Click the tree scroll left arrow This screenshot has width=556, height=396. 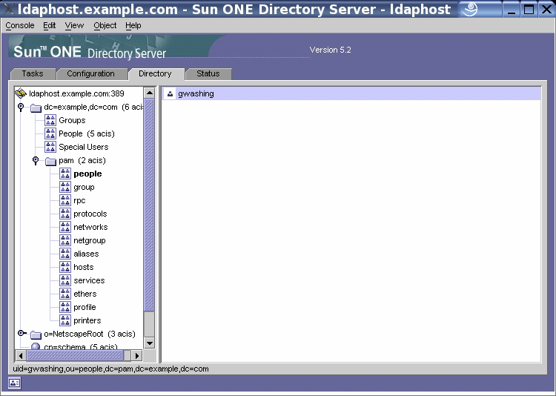coord(21,355)
